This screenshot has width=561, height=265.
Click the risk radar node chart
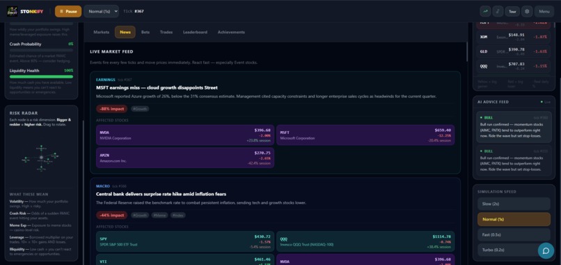[41, 157]
